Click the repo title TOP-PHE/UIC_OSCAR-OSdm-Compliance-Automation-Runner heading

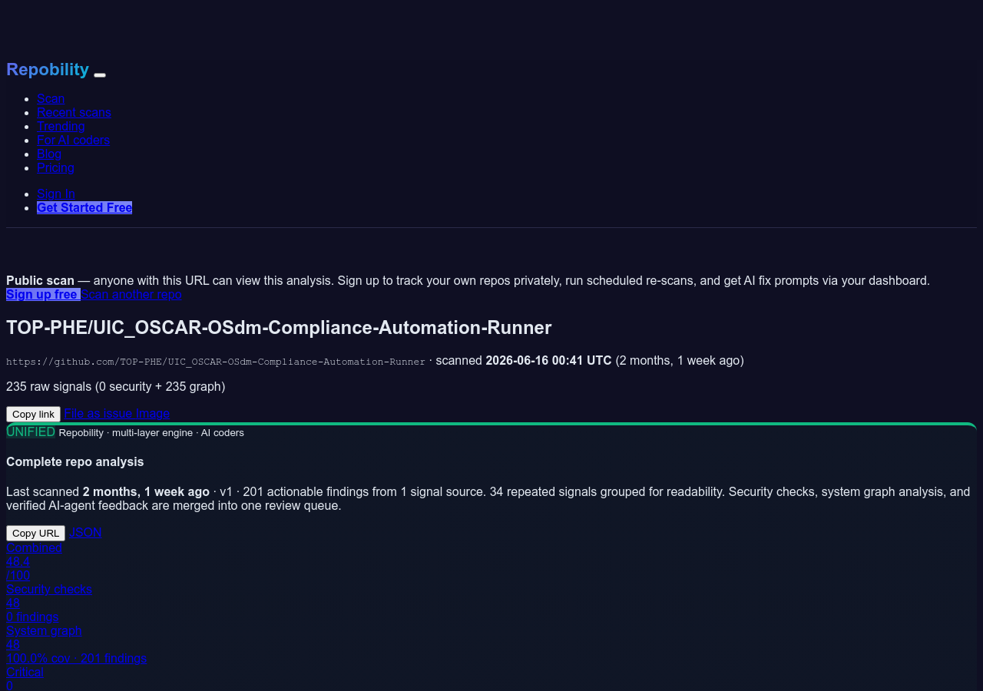click(x=279, y=328)
